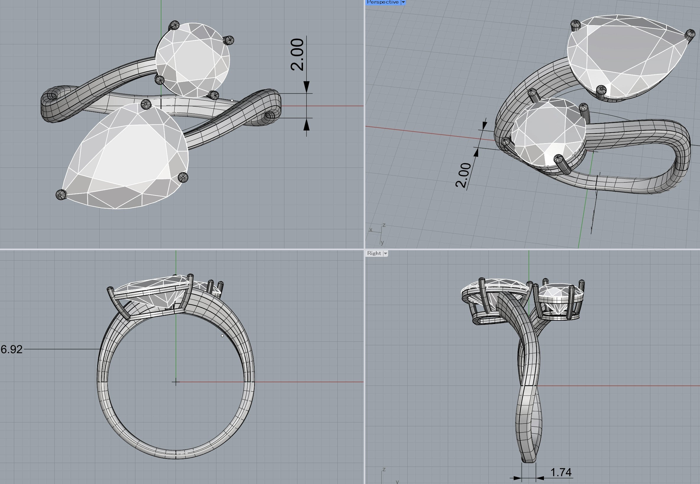The image size is (700, 484).
Task: Select the 2.00 dimension in Perspective viewport
Action: click(464, 175)
